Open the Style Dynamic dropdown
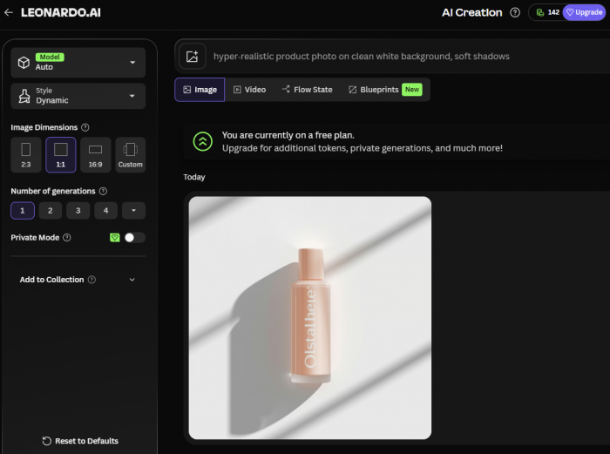Image resolution: width=610 pixels, height=454 pixels. (x=78, y=96)
